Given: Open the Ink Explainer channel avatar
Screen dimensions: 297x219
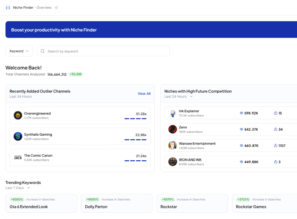Looking at the screenshot, I should pos(172,113).
